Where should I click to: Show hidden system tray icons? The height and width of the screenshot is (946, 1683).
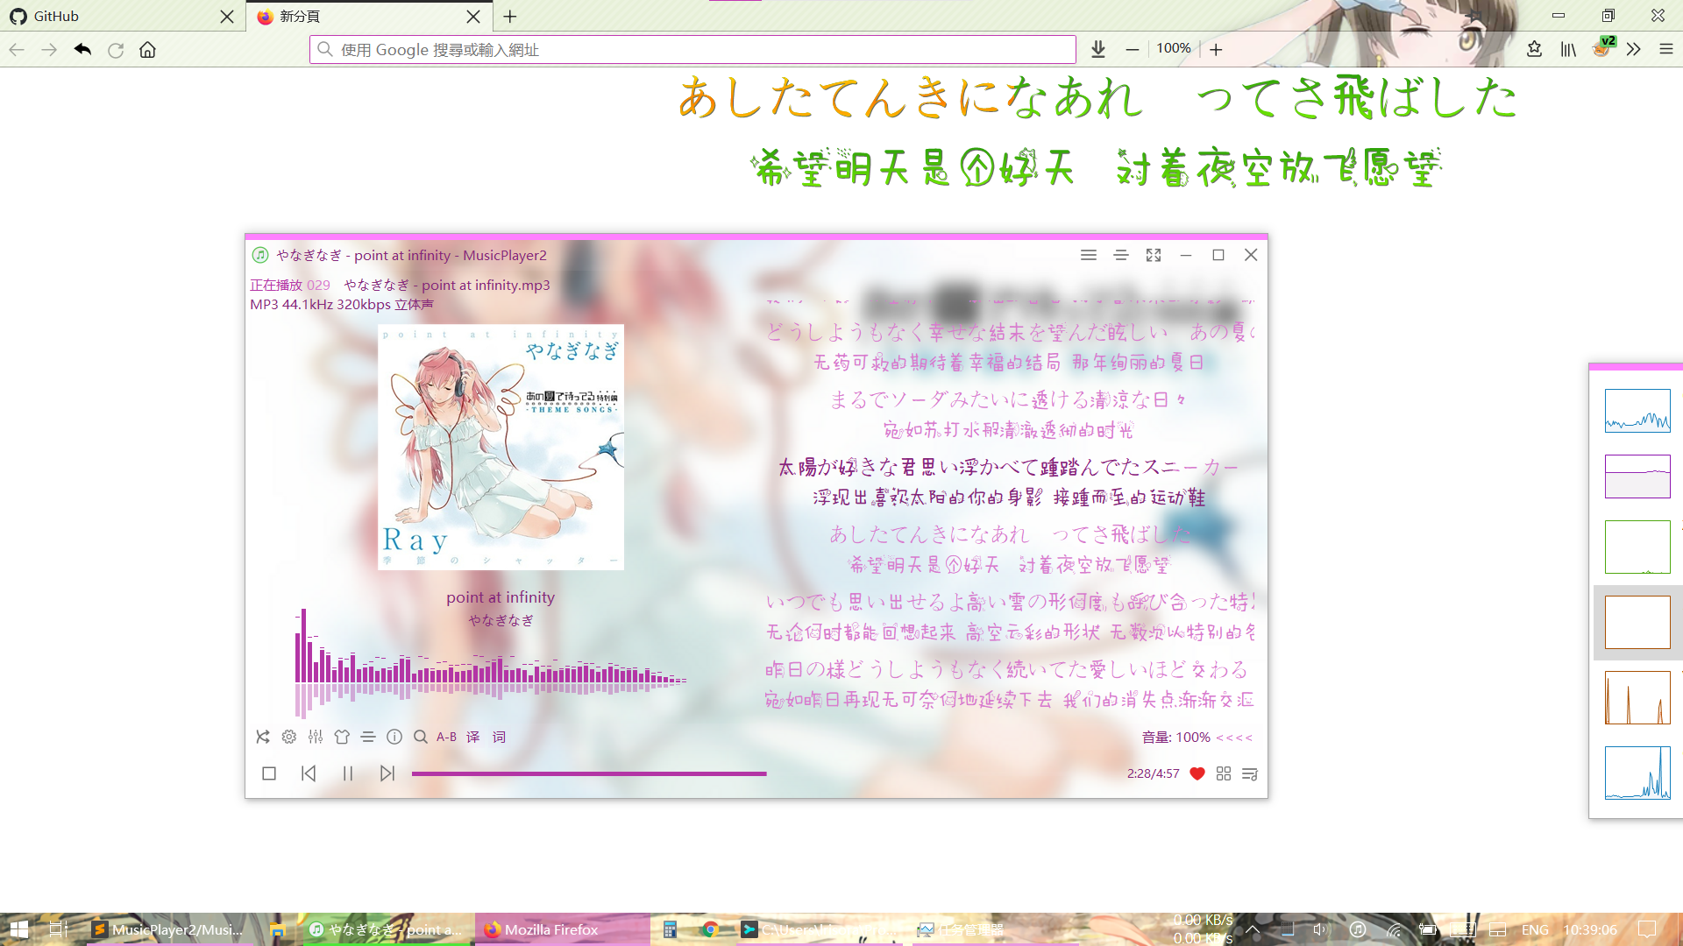1253,929
